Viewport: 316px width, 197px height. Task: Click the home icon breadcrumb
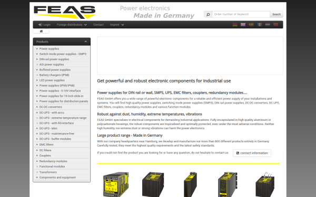click(41, 31)
